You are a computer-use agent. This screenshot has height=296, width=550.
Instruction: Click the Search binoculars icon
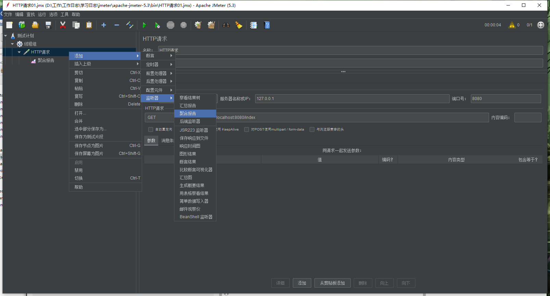[x=226, y=25]
